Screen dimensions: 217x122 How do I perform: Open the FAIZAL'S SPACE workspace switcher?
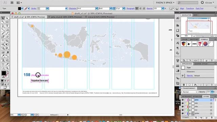165,3
